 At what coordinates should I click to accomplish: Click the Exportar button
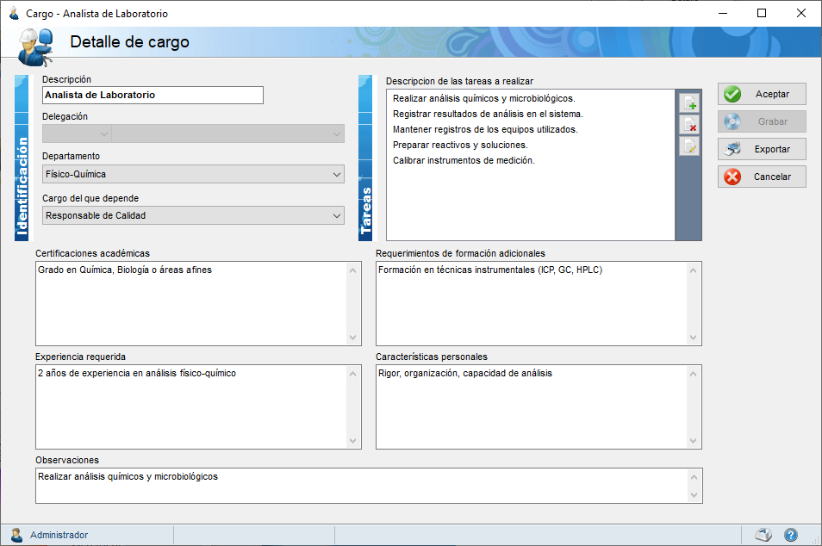762,149
